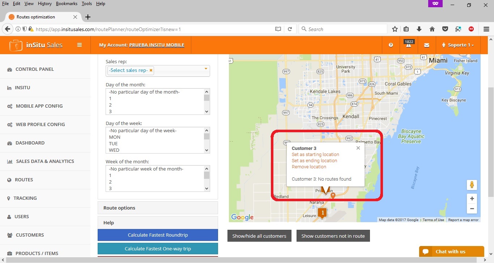This screenshot has height=263, width=494.
Task: Click the hamburger menu icon beside inSitu Sales
Action: [80, 45]
